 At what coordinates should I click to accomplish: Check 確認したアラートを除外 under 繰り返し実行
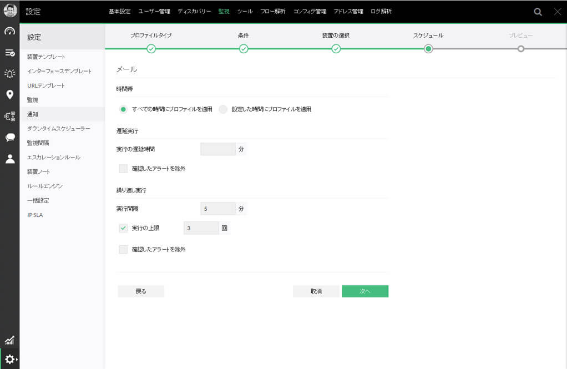coord(123,249)
